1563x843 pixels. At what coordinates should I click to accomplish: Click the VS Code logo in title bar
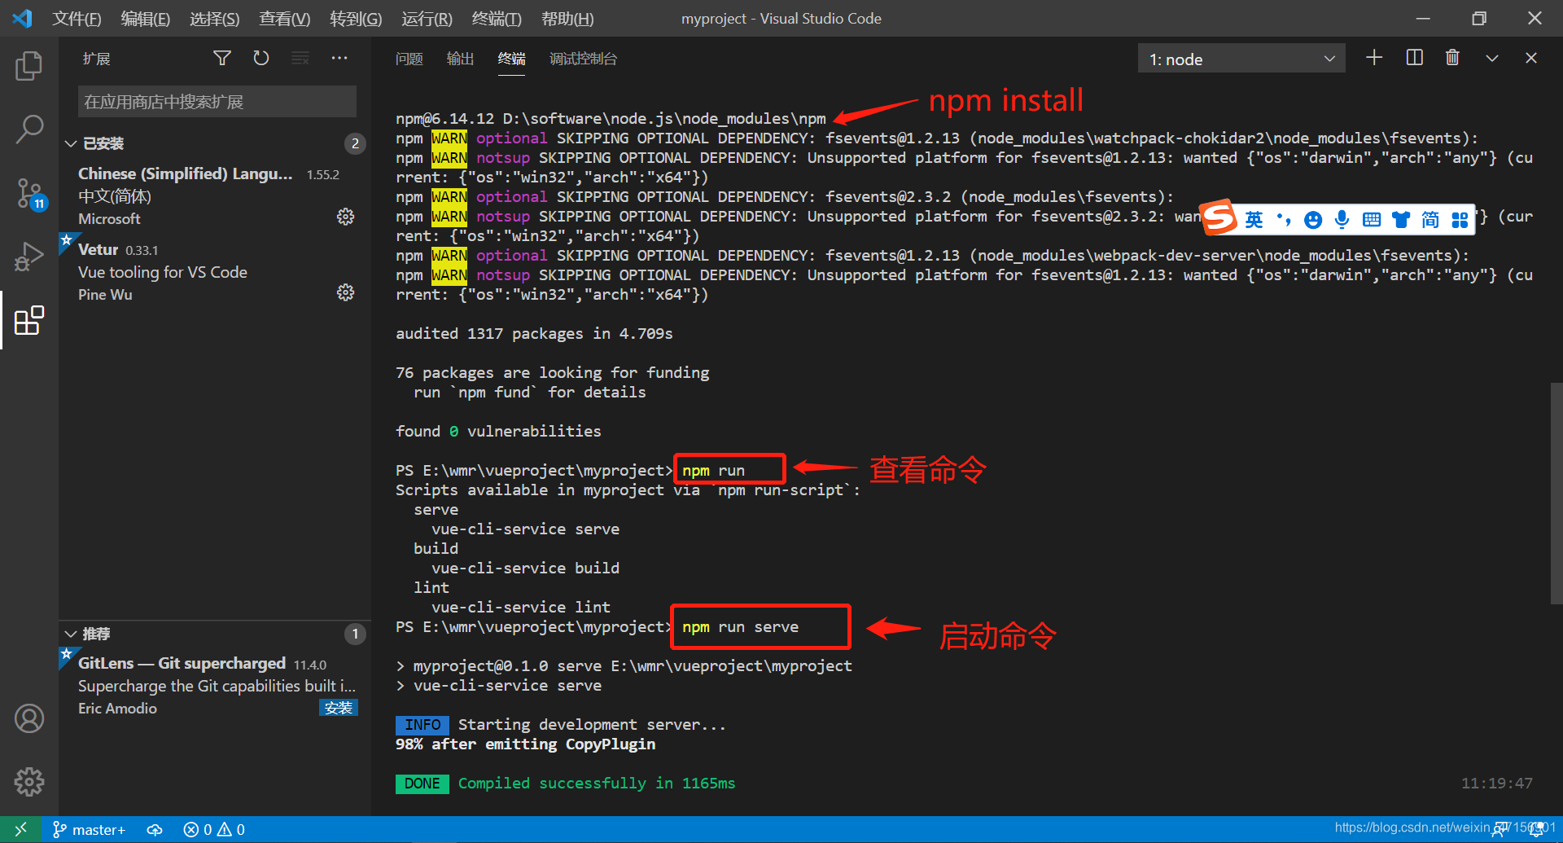[x=23, y=18]
